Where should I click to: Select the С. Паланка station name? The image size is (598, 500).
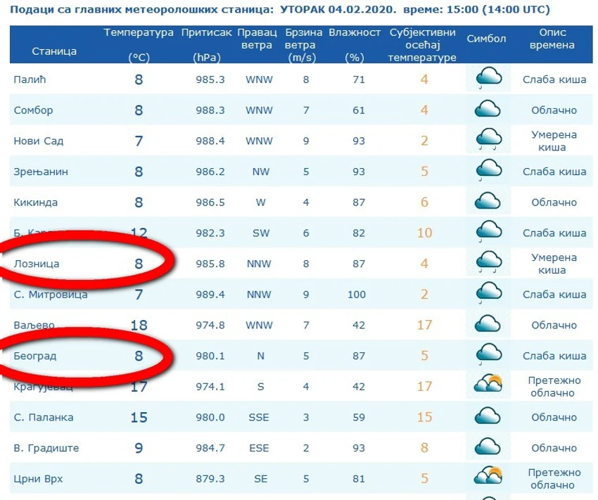[x=44, y=417]
